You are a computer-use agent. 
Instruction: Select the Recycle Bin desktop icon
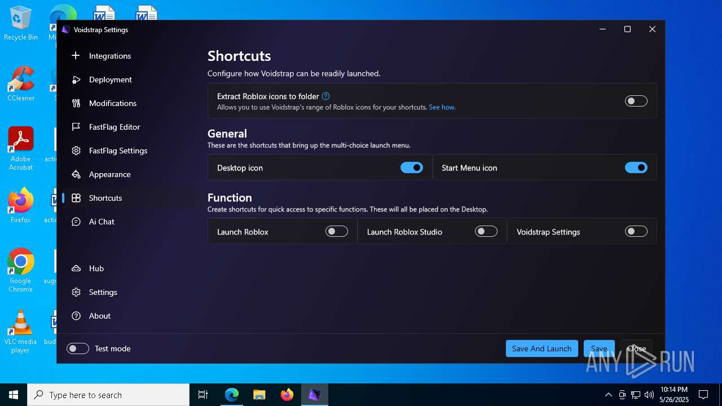tap(20, 24)
